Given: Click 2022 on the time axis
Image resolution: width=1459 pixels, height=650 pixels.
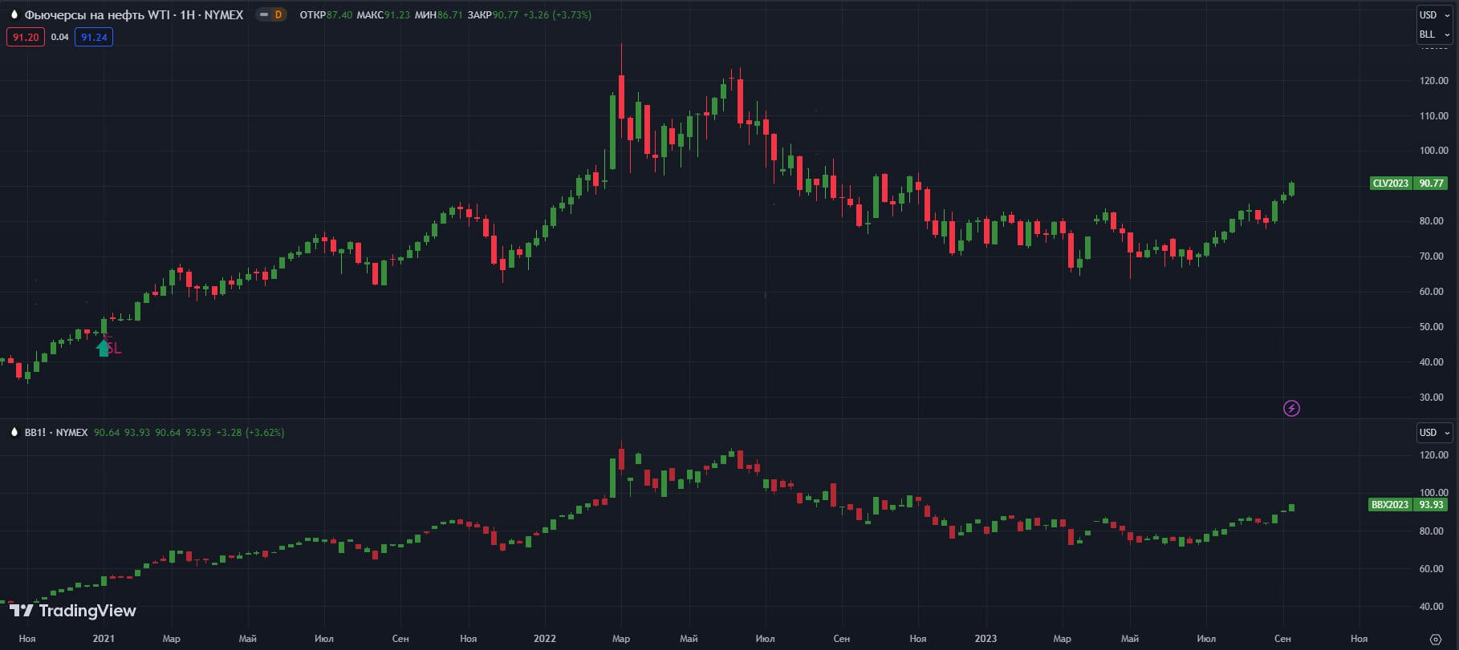Looking at the screenshot, I should tap(545, 639).
